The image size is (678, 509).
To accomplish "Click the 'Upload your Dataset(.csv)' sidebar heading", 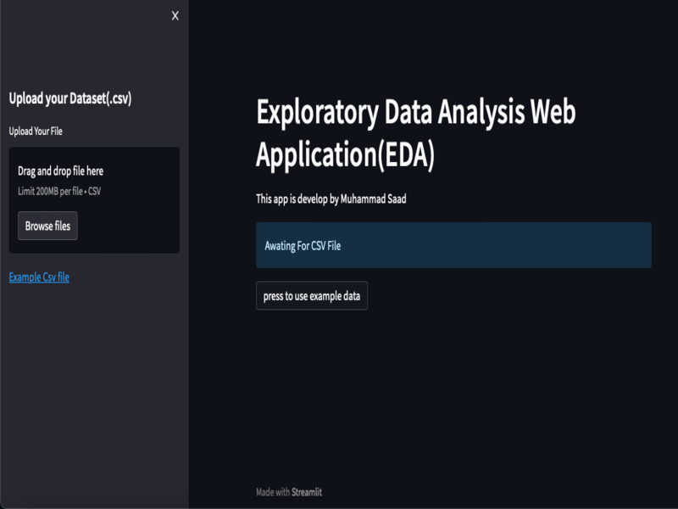I will click(69, 98).
